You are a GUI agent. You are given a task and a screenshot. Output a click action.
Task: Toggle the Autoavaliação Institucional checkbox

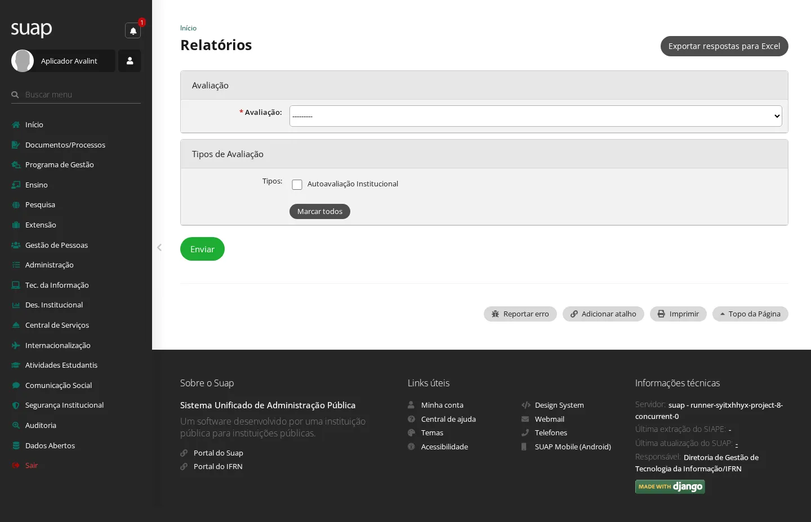click(297, 185)
